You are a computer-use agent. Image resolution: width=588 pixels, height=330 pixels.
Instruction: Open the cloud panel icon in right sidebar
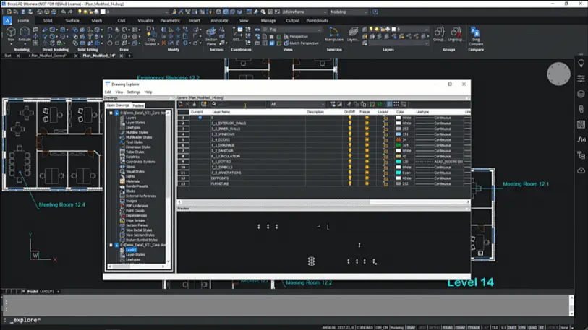click(581, 170)
